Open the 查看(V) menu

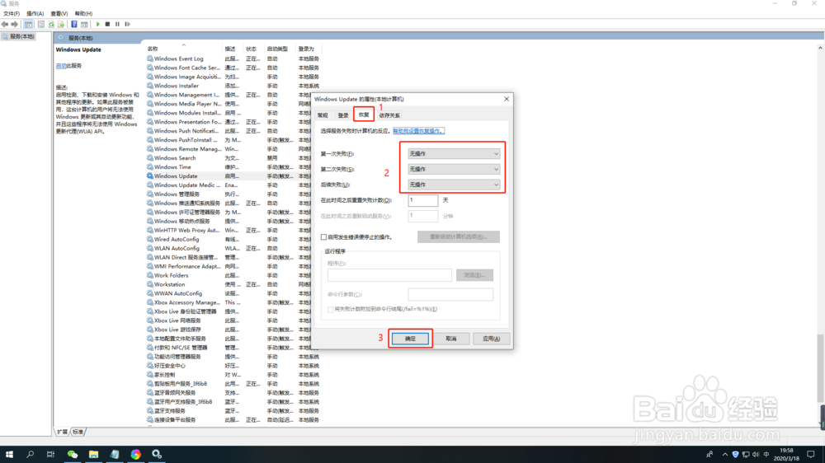coord(59,14)
